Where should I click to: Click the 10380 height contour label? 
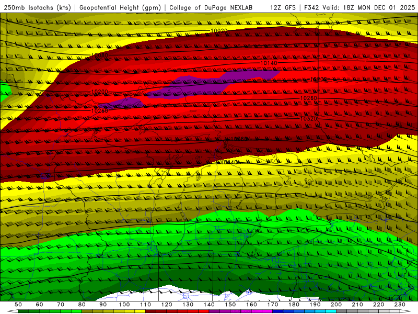point(239,139)
